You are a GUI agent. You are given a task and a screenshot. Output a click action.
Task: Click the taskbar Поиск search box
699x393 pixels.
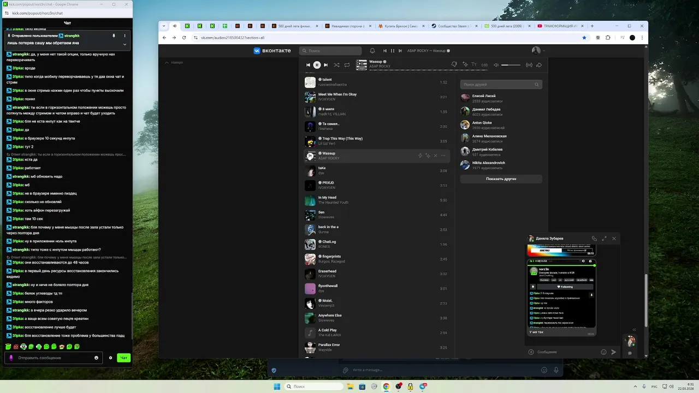tap(315, 386)
